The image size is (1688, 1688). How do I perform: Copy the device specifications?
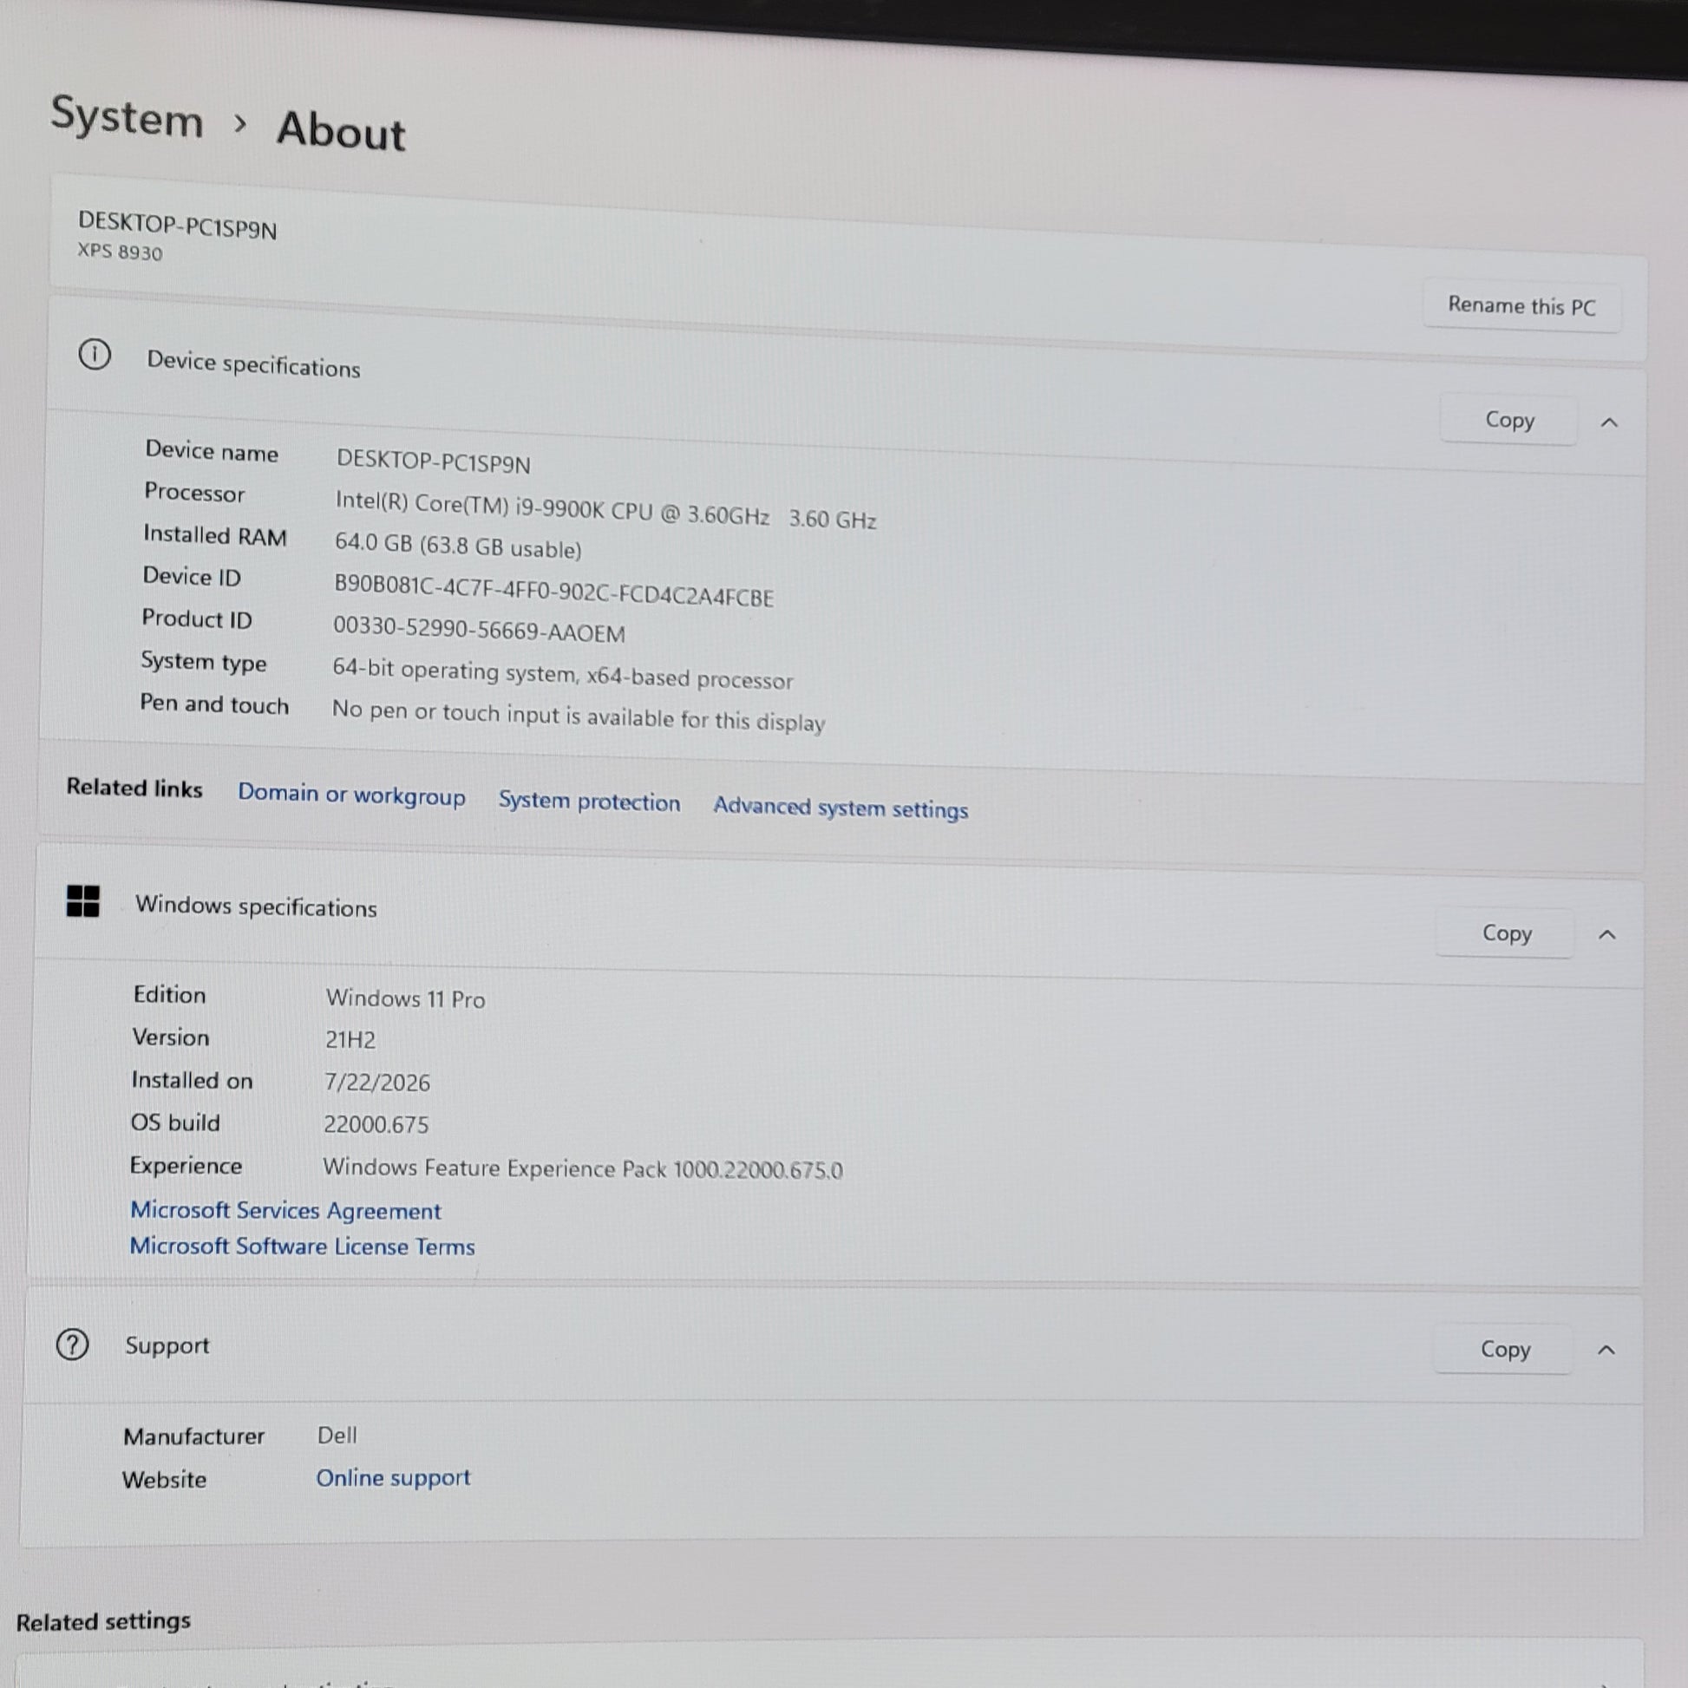(1509, 420)
